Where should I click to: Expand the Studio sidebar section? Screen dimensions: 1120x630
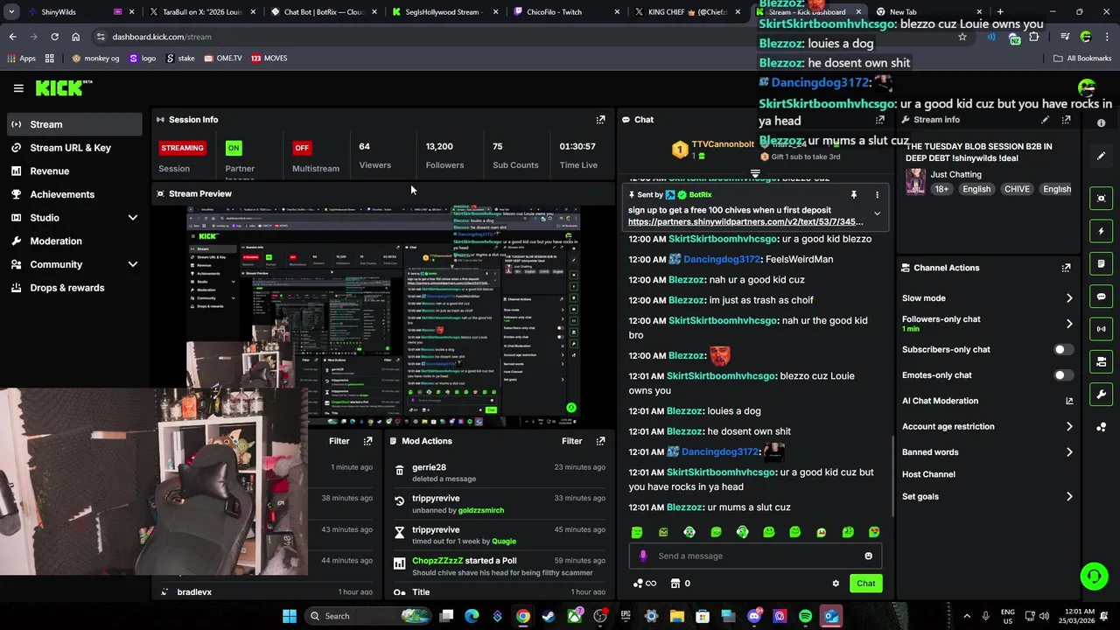133,218
